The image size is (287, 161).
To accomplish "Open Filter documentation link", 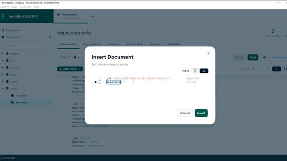I will pos(65,57).
